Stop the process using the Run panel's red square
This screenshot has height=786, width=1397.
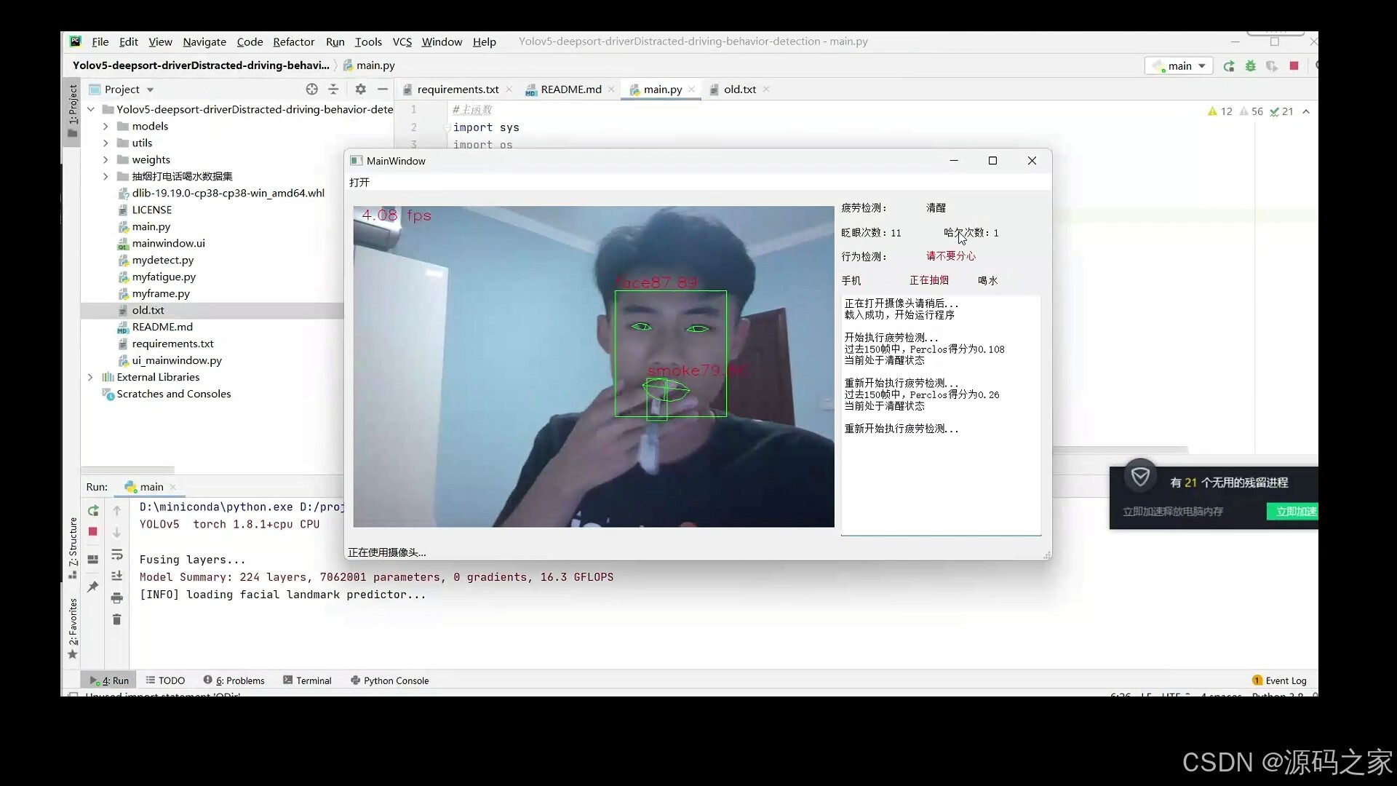93,532
